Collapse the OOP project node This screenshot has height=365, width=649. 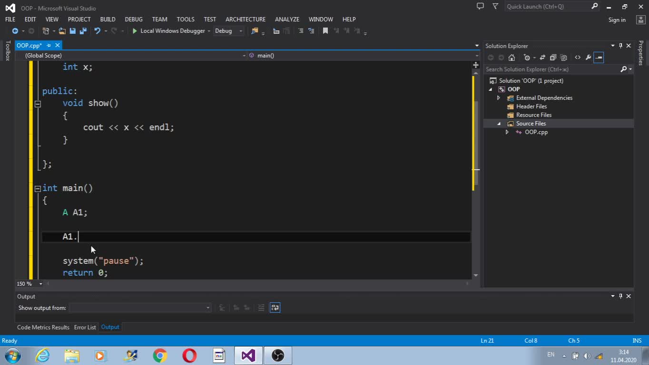point(491,89)
